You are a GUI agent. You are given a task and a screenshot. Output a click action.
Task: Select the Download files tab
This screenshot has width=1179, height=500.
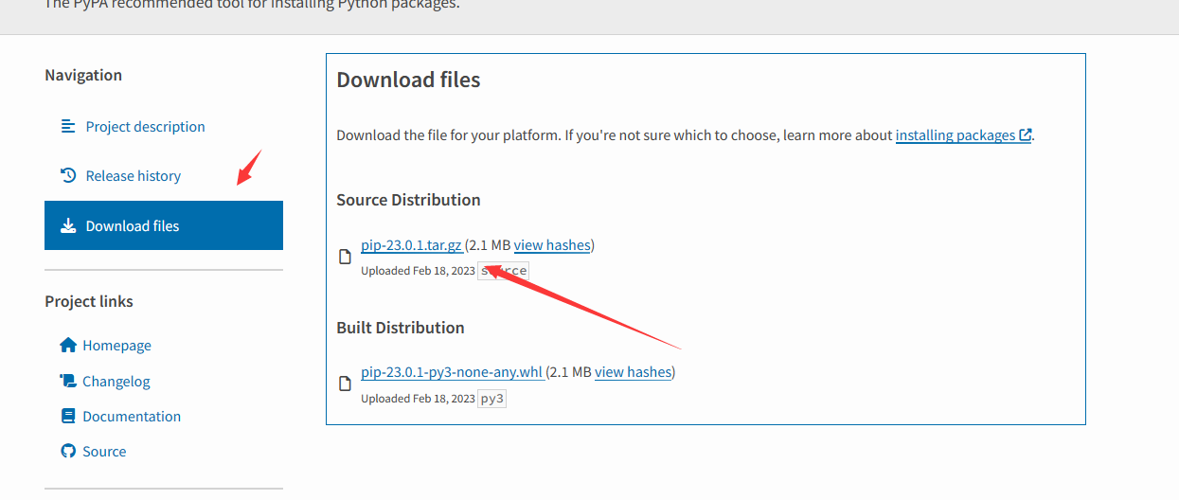click(164, 225)
